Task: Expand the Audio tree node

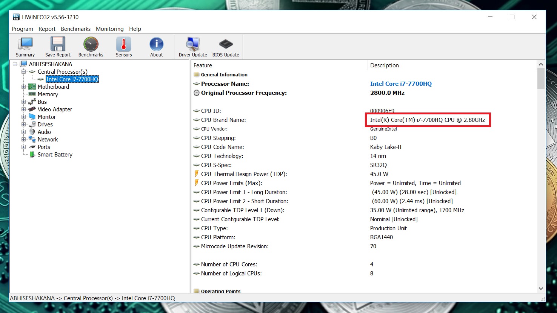Action: click(x=23, y=132)
